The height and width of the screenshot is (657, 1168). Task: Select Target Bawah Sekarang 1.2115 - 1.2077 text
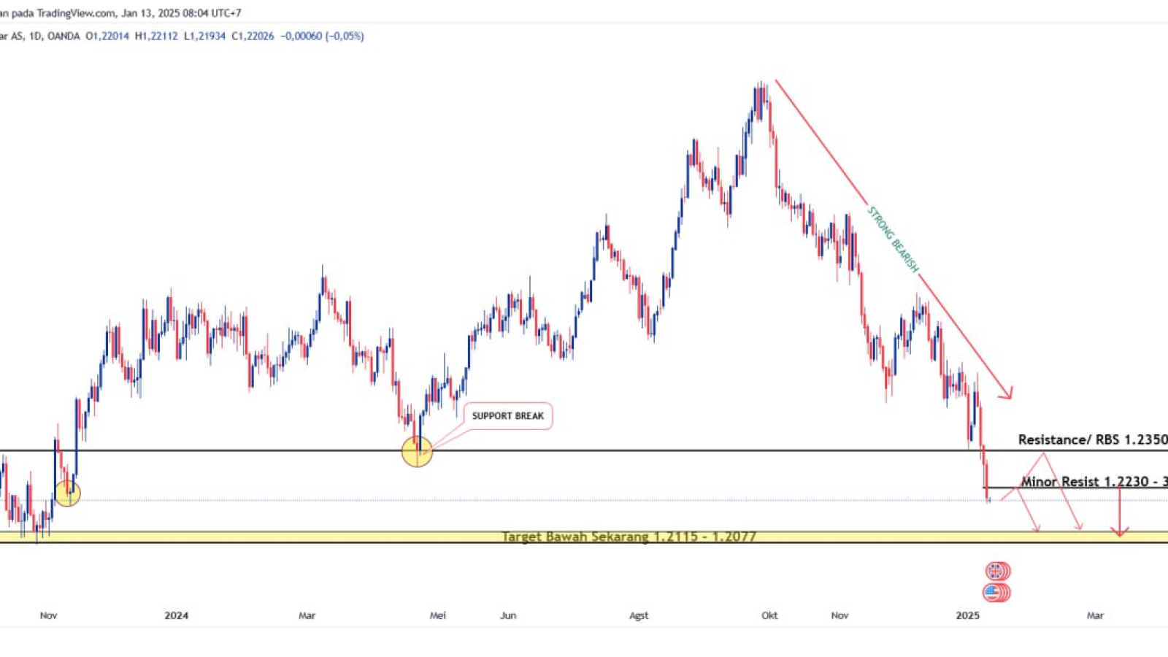[x=629, y=537]
